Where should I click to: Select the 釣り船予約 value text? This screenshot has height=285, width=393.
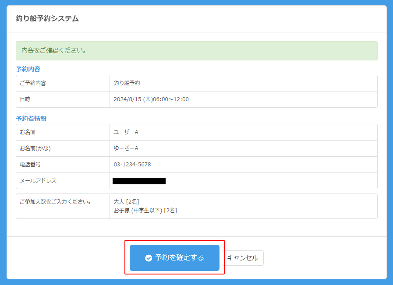tap(127, 83)
